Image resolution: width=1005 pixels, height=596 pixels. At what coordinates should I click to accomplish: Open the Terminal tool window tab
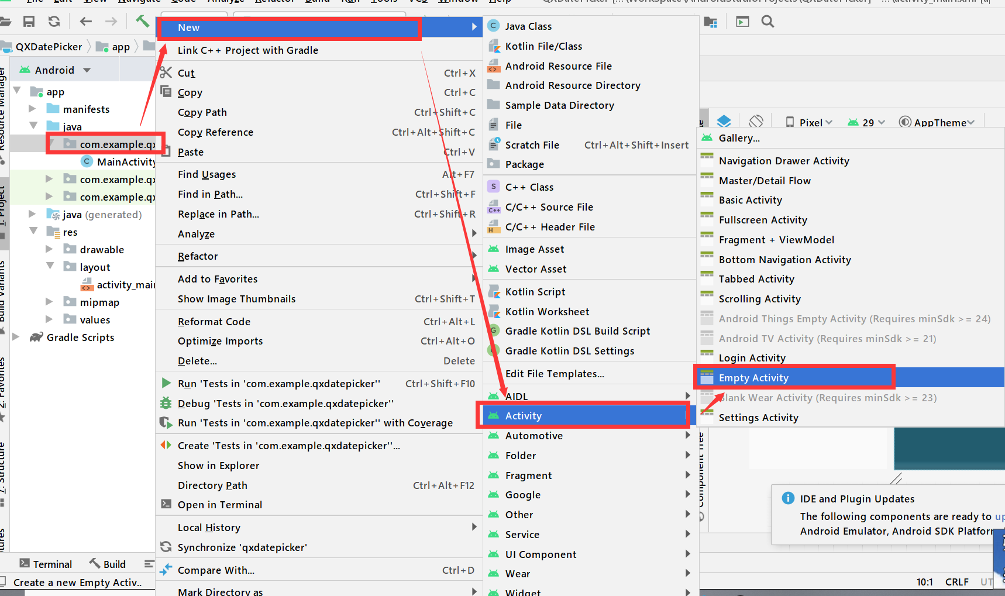click(x=46, y=564)
